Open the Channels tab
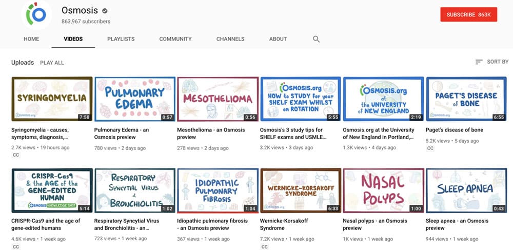This screenshot has height=250, width=513. [230, 39]
